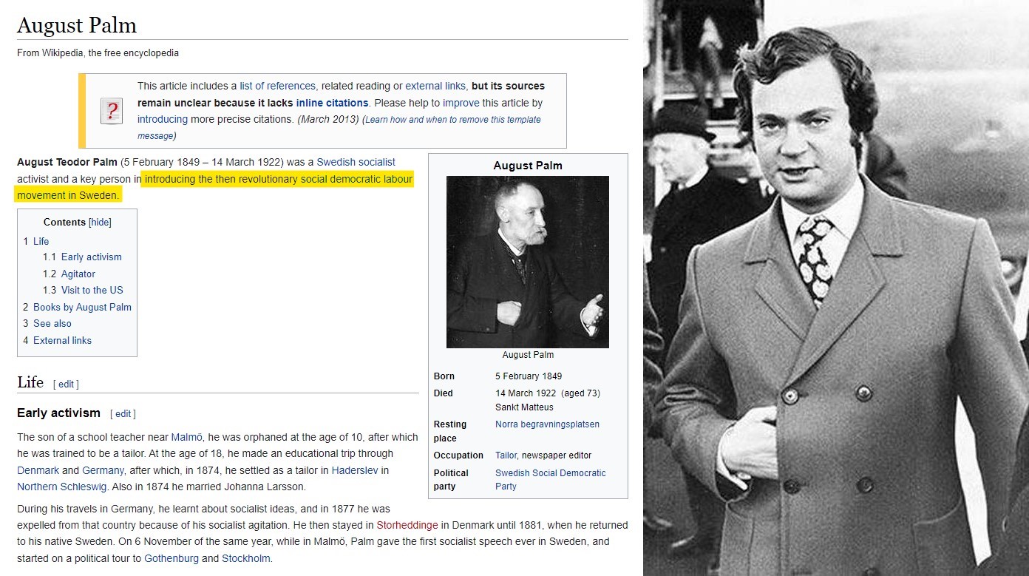Screen dimensions: 1029x576
Task: Click the infobox 'Born' date 5 February 1849
Action: 529,376
